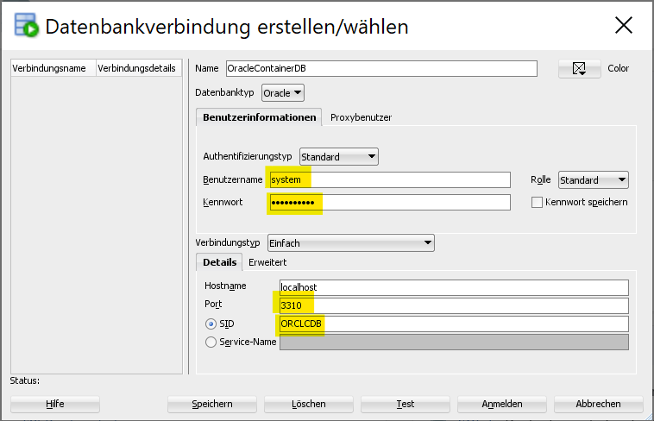Select the SID radio button
Viewport: 654px width, 421px height.
211,324
